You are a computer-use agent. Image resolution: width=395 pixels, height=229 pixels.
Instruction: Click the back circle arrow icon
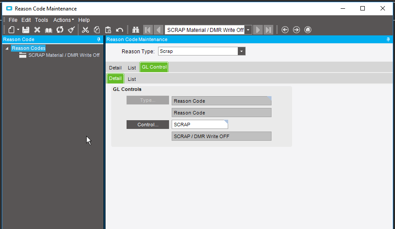285,30
